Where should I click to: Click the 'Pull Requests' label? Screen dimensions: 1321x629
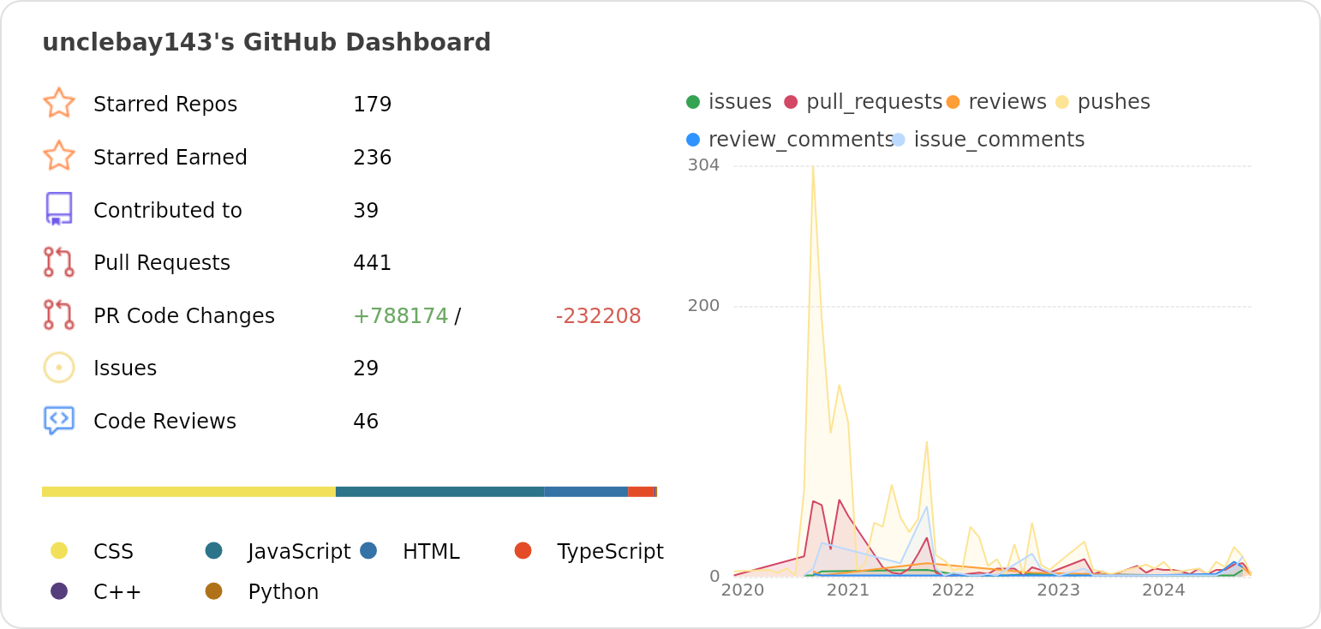pyautogui.click(x=162, y=263)
